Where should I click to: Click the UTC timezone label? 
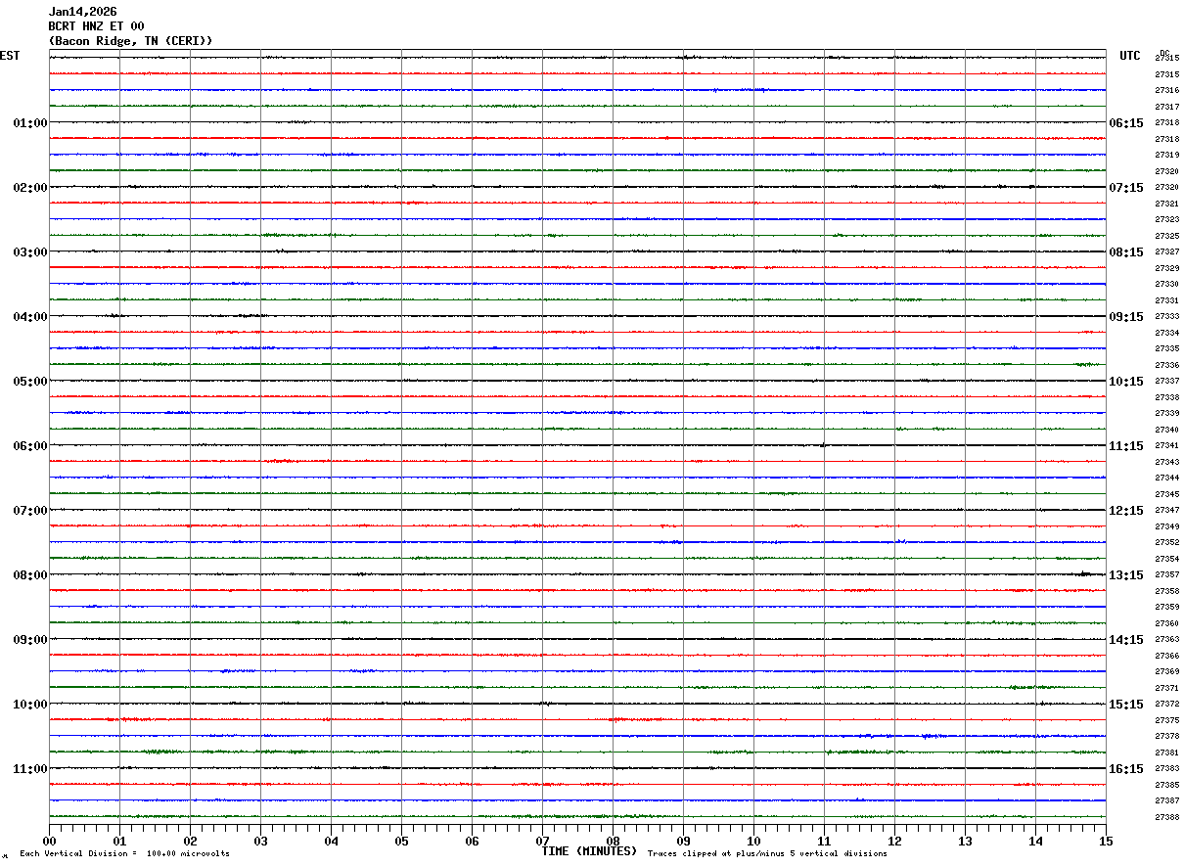pyautogui.click(x=1130, y=56)
